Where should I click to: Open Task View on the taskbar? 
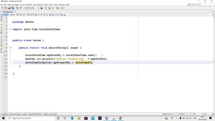(x=65, y=118)
